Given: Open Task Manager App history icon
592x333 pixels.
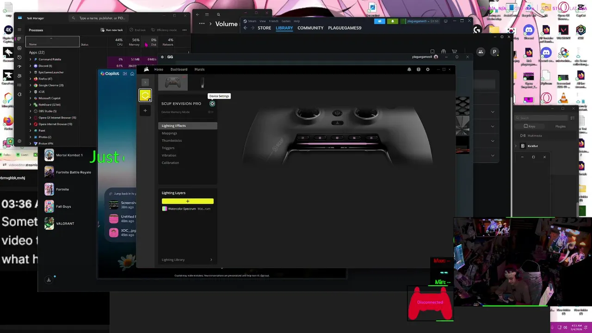Looking at the screenshot, I should (19, 57).
